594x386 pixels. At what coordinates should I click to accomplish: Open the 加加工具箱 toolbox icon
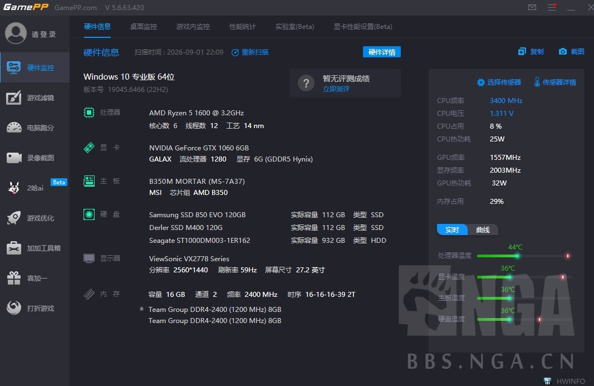13,248
